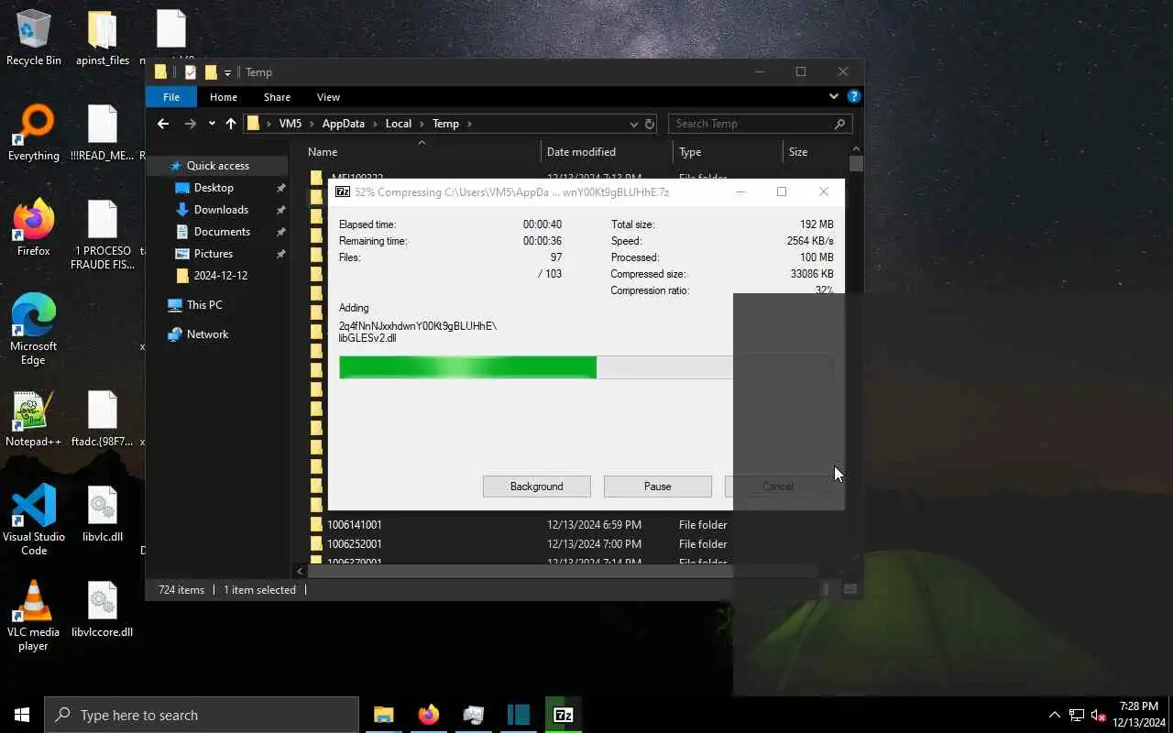Image resolution: width=1173 pixels, height=733 pixels.
Task: Switch to large icons view in Explorer status bar
Action: pyautogui.click(x=850, y=590)
